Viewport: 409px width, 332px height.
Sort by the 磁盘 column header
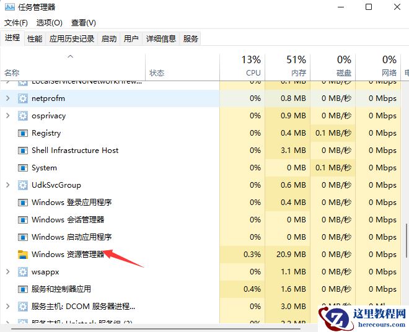pos(333,67)
